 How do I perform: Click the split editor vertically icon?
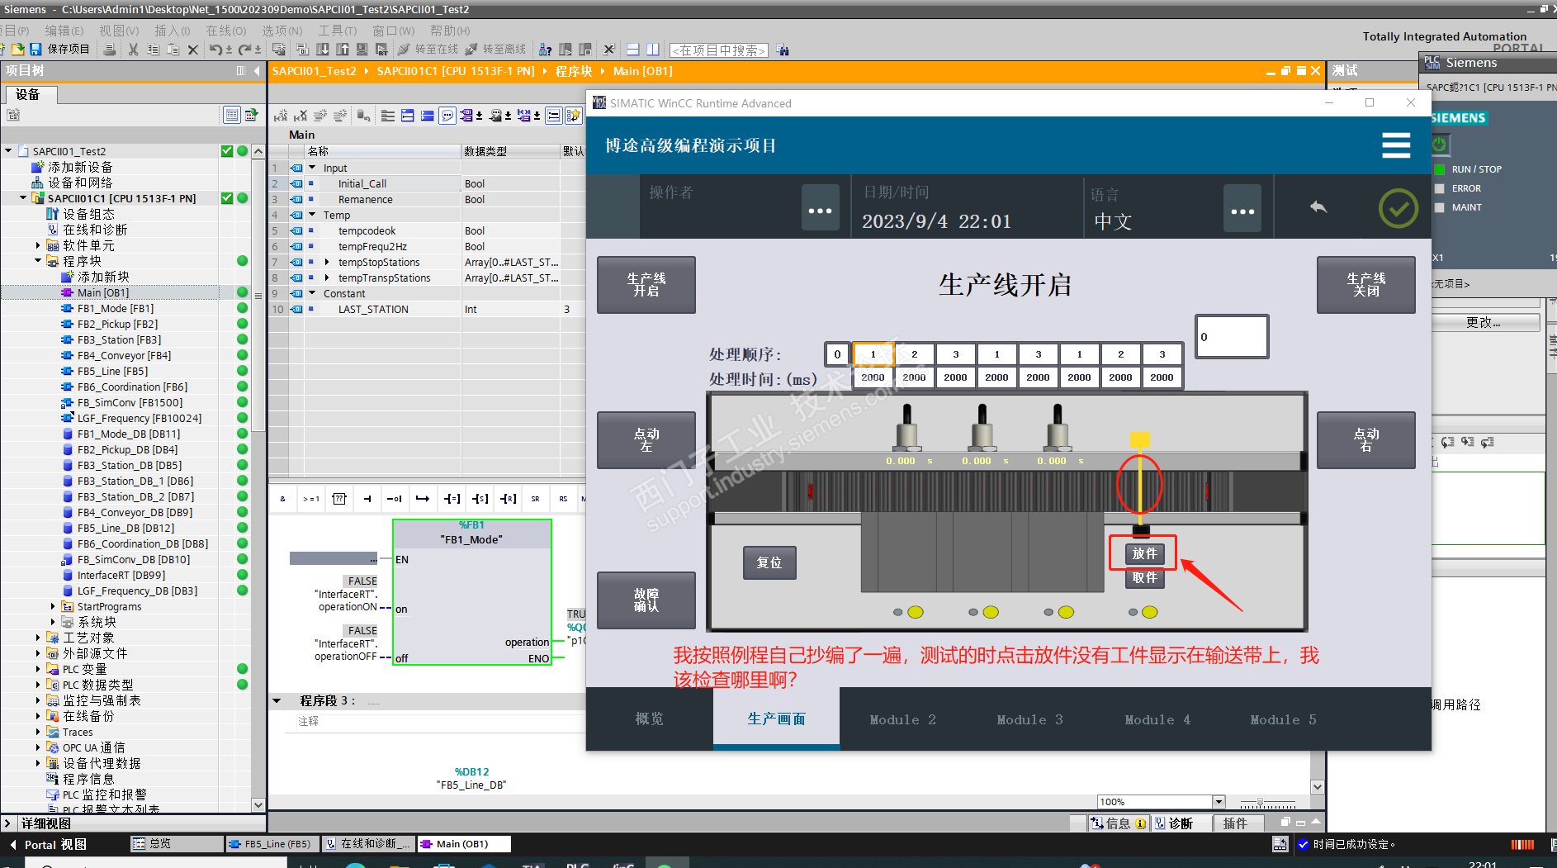pos(652,50)
